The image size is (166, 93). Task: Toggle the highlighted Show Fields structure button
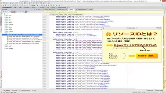pyautogui.click(x=12, y=12)
